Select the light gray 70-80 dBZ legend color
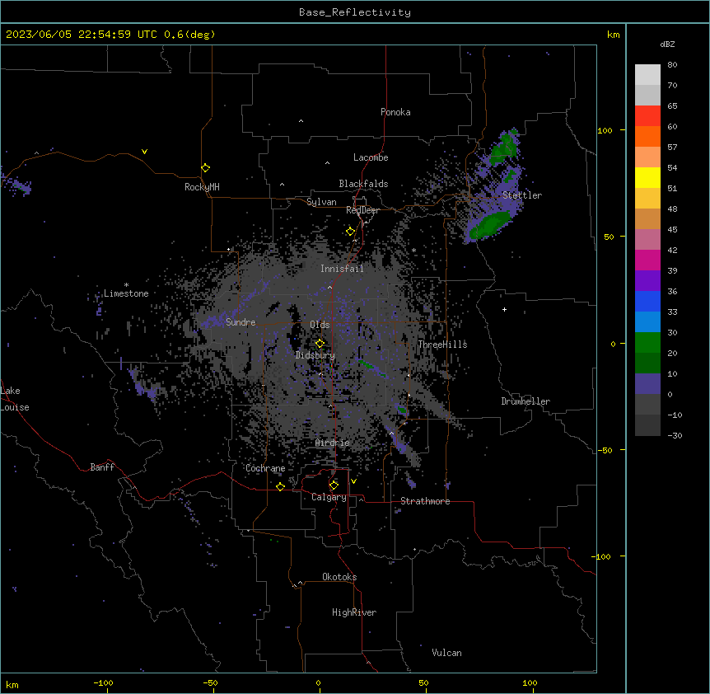This screenshot has width=710, height=694. (x=647, y=75)
